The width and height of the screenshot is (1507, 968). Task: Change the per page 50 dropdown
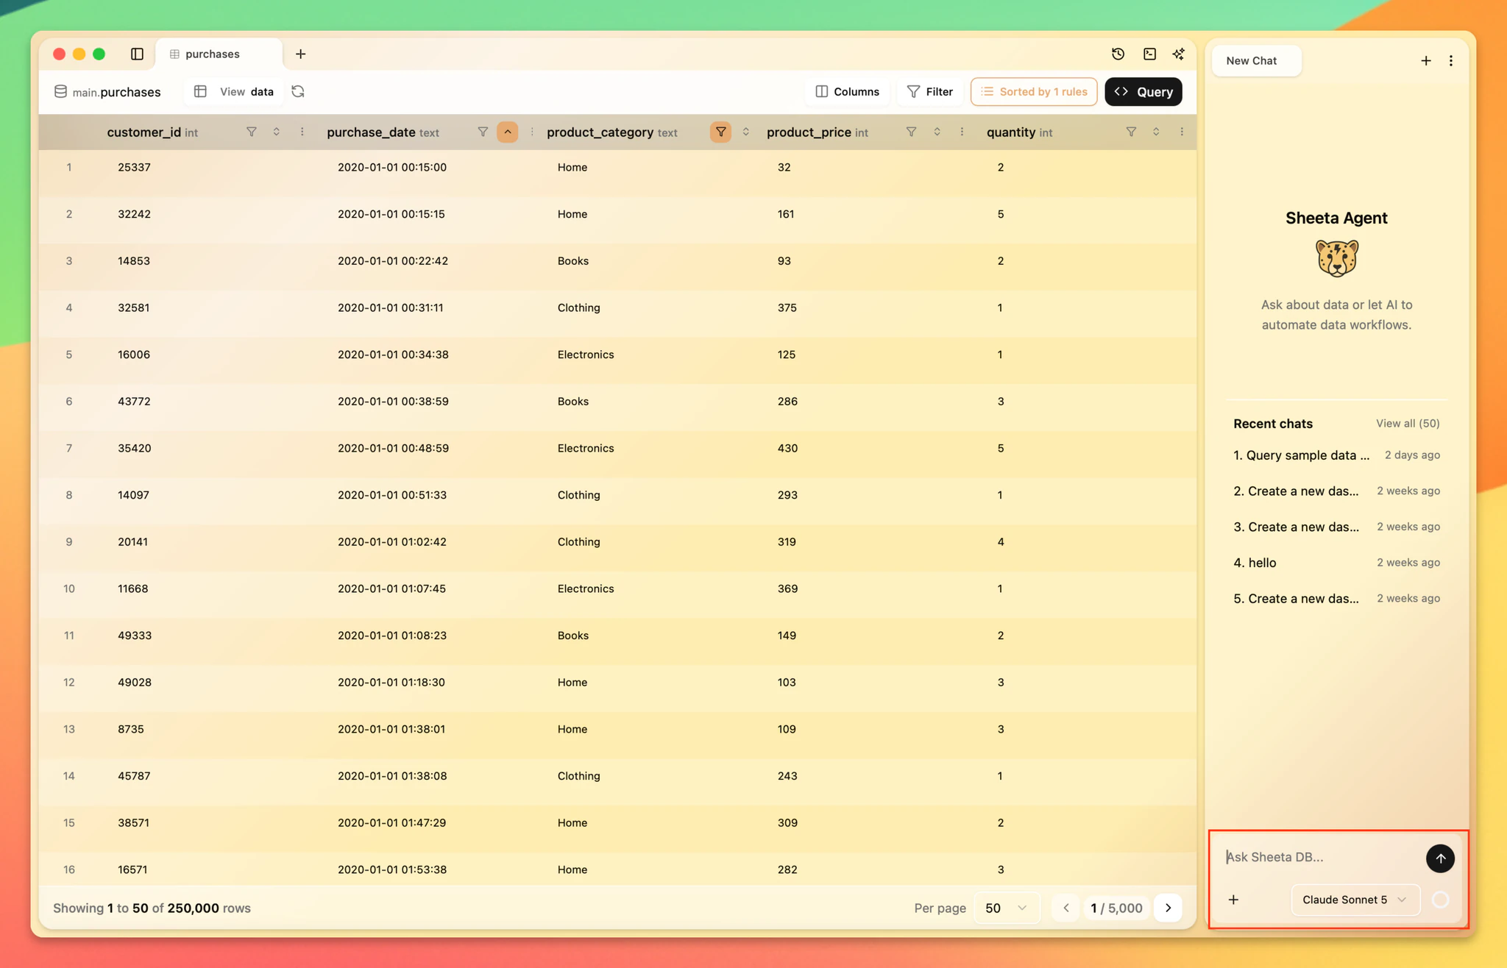(1007, 908)
